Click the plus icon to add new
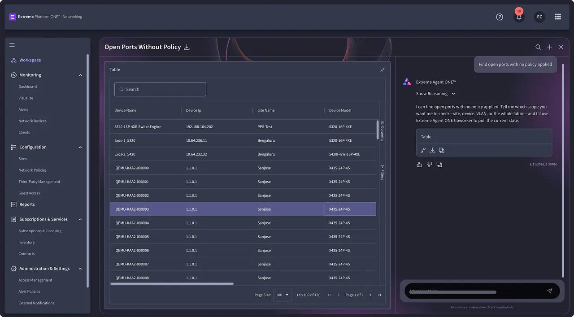This screenshot has height=317, width=574. coord(550,47)
